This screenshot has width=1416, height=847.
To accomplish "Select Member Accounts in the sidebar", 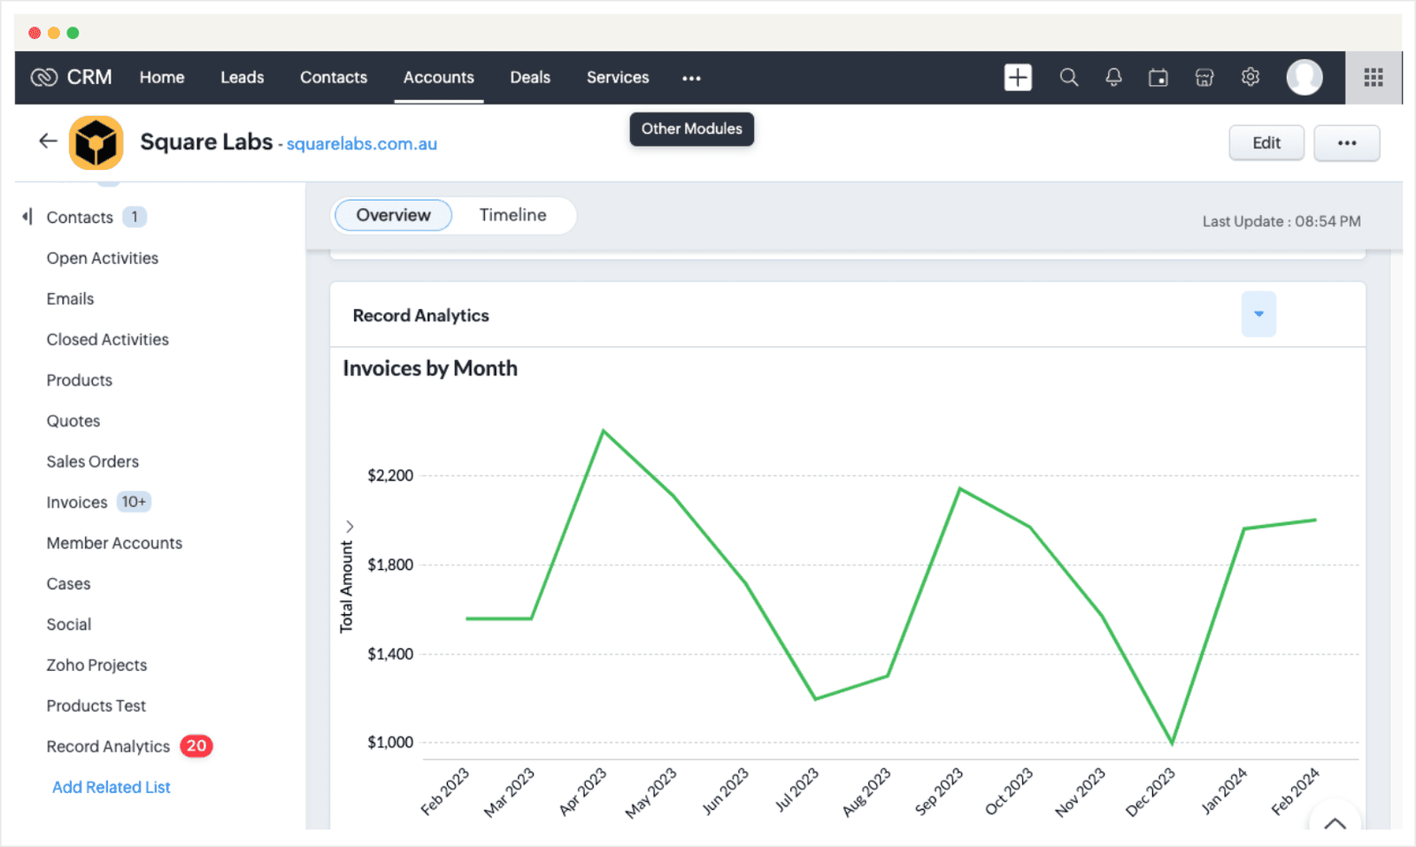I will 114,543.
